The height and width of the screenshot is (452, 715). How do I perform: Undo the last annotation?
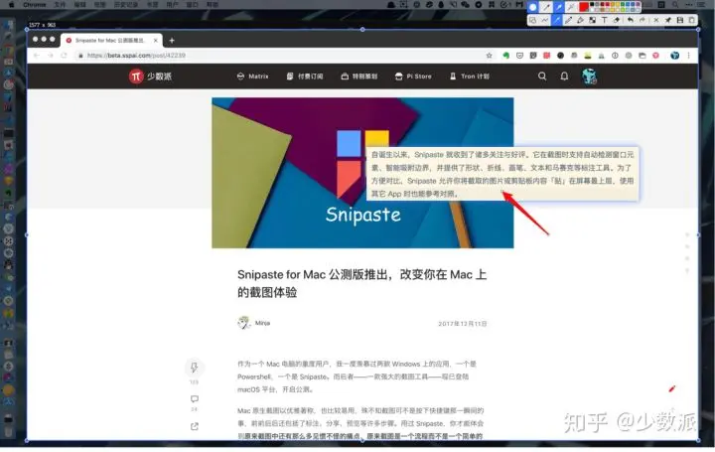pyautogui.click(x=631, y=21)
